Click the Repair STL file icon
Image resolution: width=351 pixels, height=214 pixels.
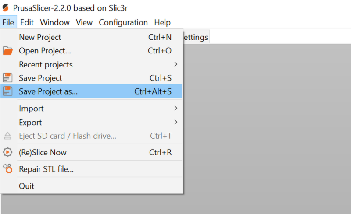coord(8,168)
